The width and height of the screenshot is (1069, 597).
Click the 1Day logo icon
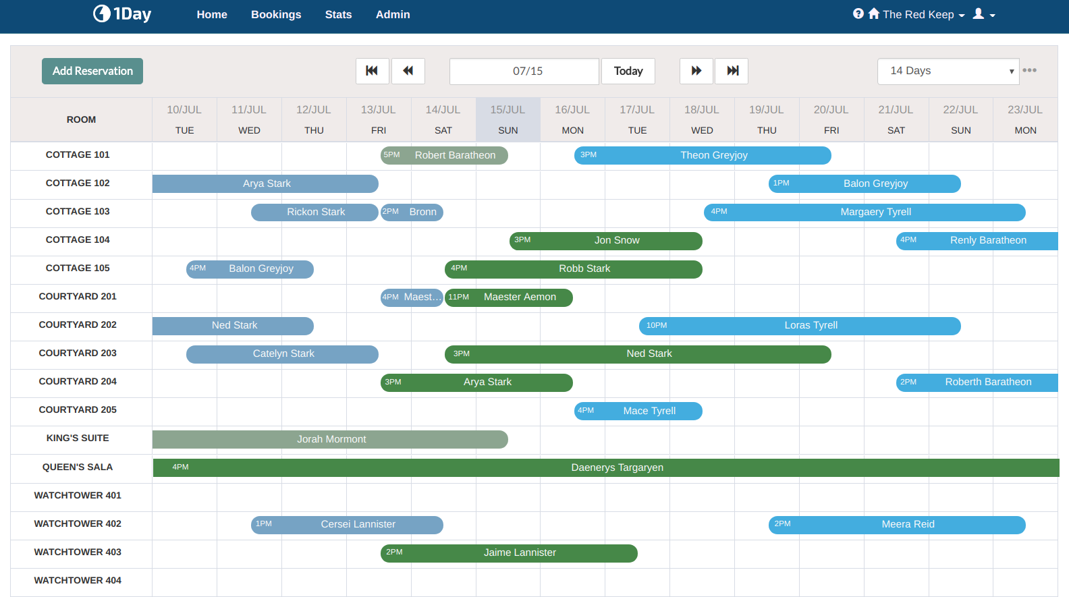pyautogui.click(x=102, y=14)
